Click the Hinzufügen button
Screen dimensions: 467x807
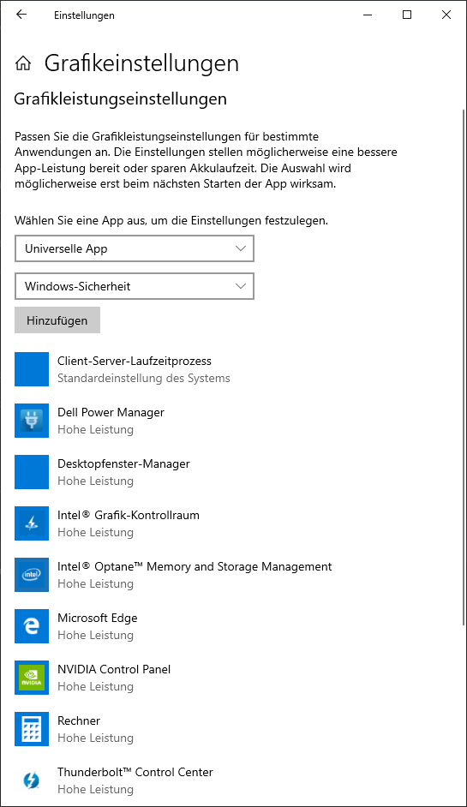point(57,320)
